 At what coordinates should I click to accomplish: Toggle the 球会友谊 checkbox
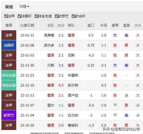coord(36,16)
